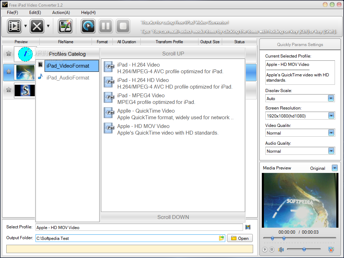The width and height of the screenshot is (344, 258).
Task: Click the Pause toolbar button
Action: point(105,26)
